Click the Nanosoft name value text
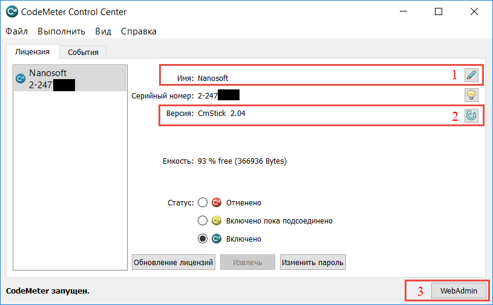493x305 pixels. pyautogui.click(x=213, y=78)
